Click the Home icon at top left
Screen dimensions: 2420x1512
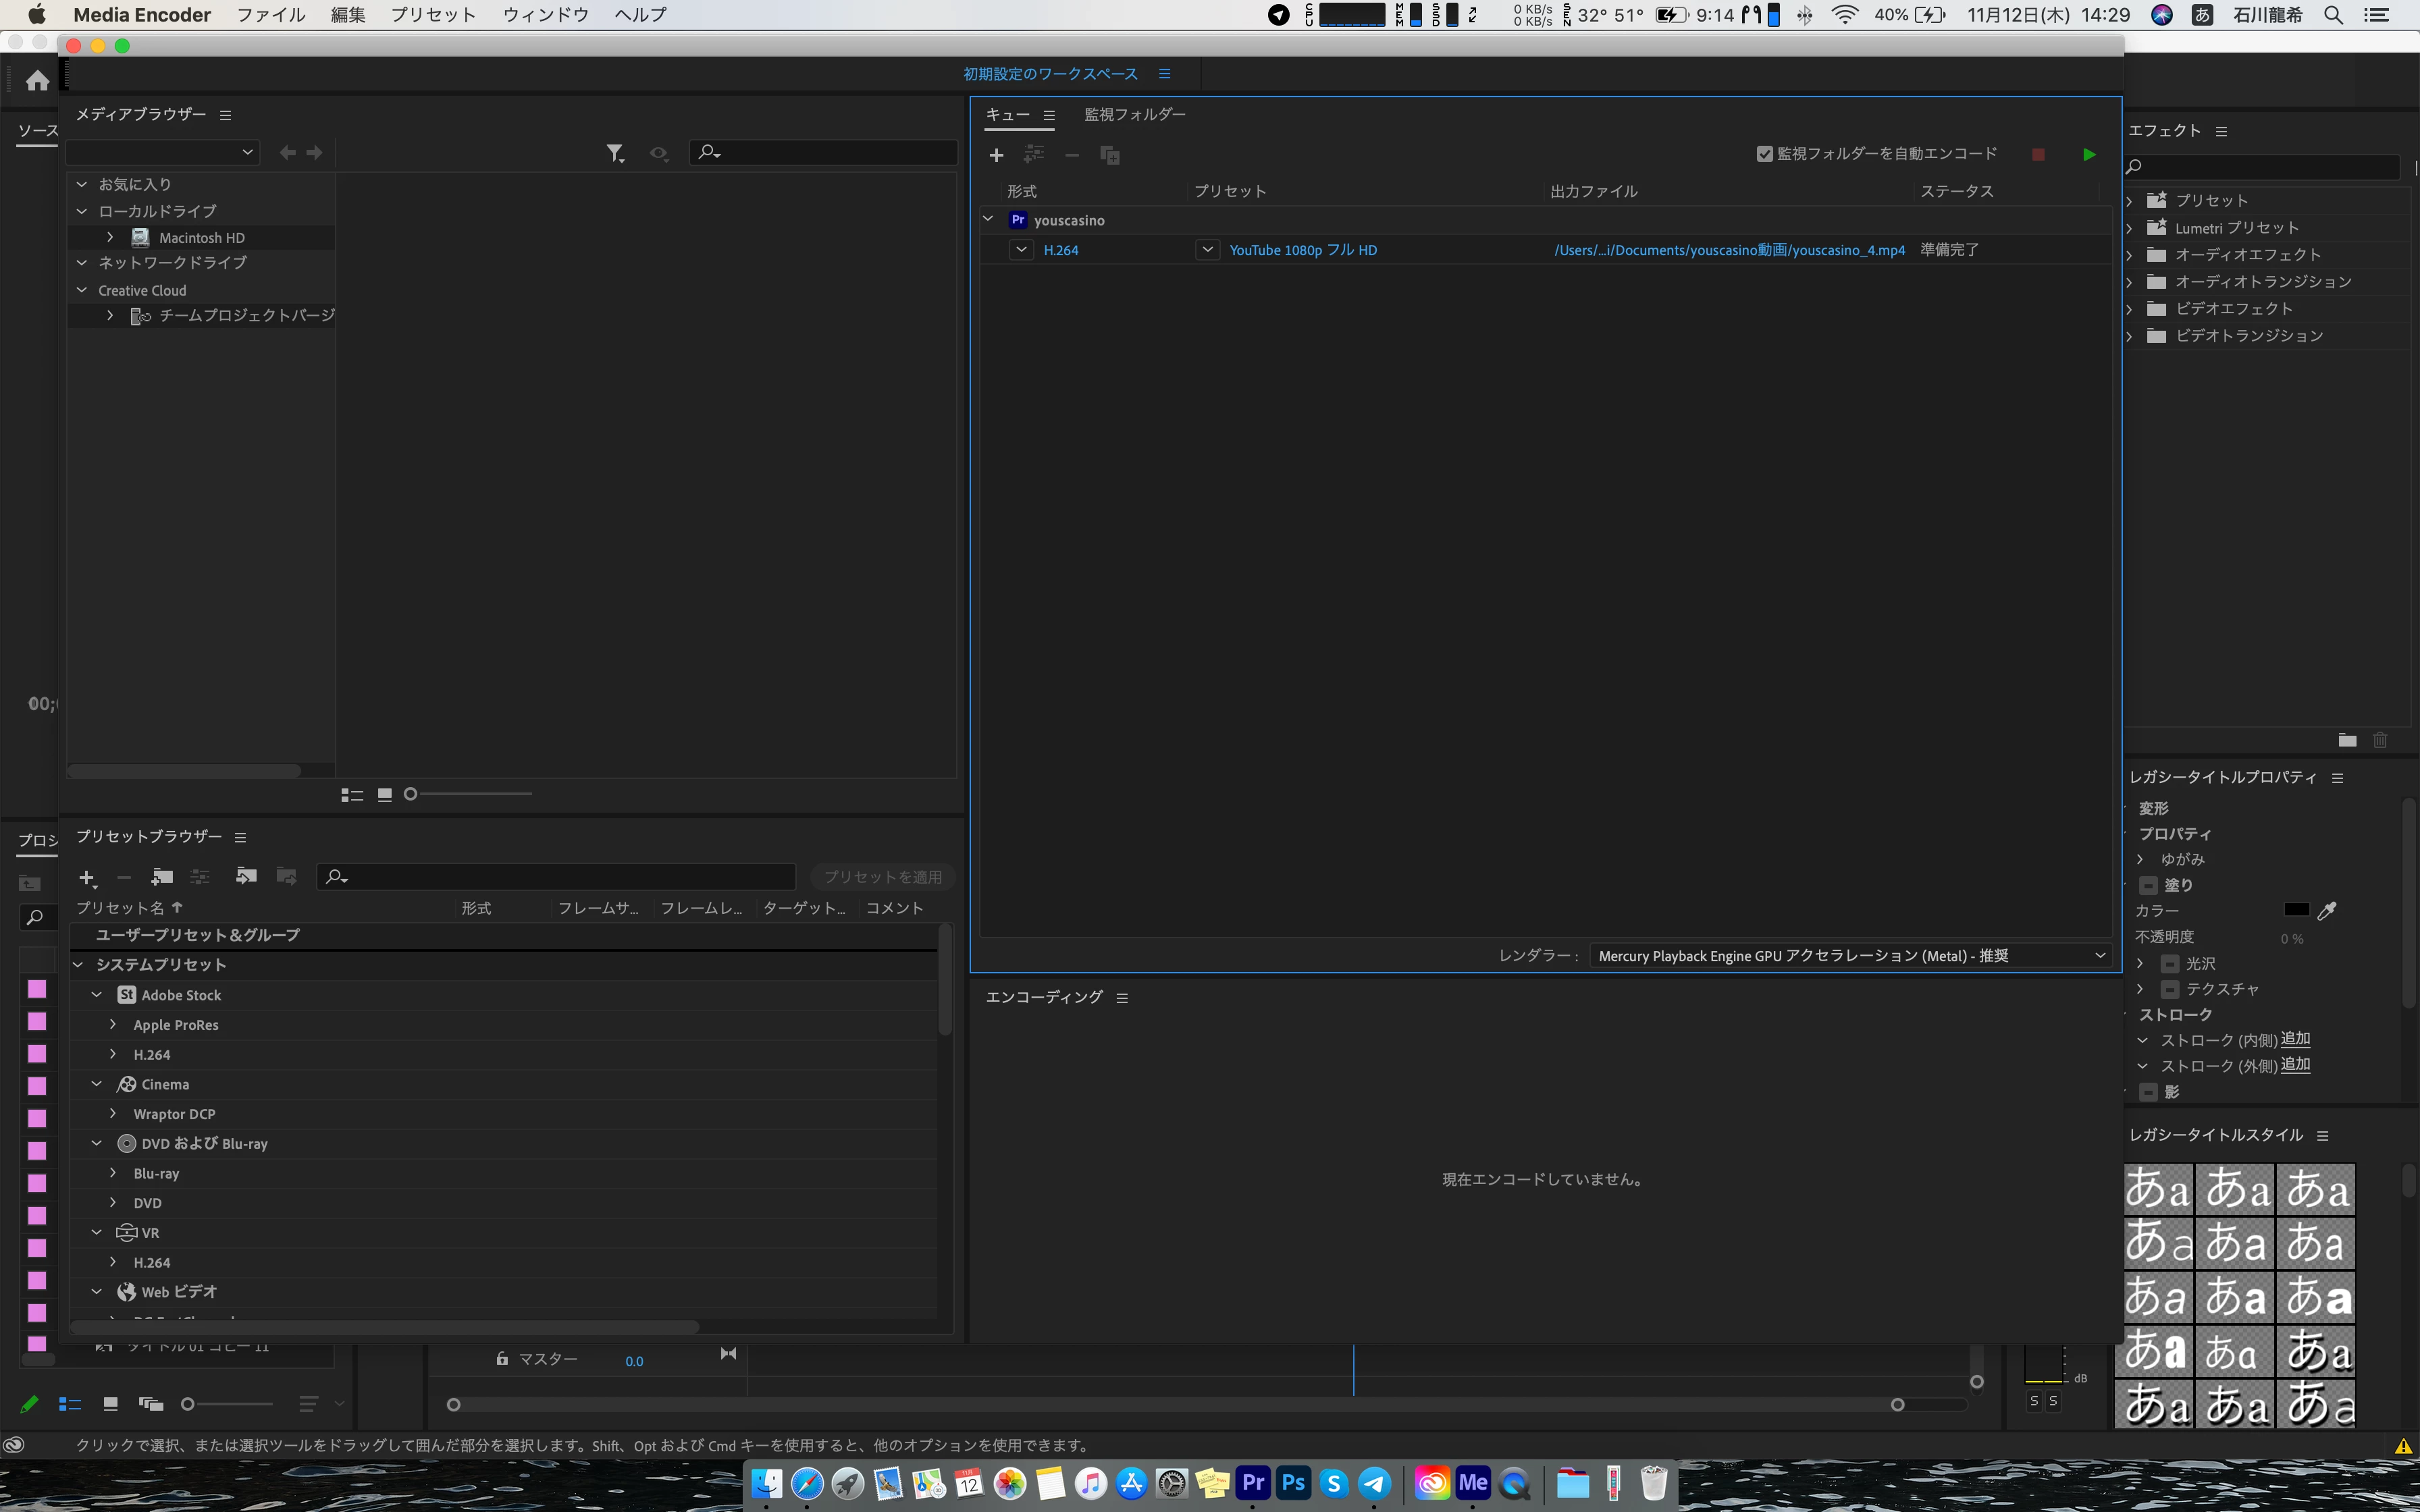tap(38, 81)
